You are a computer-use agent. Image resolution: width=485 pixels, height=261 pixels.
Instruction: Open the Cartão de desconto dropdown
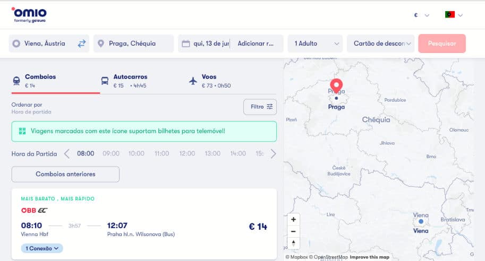[380, 43]
